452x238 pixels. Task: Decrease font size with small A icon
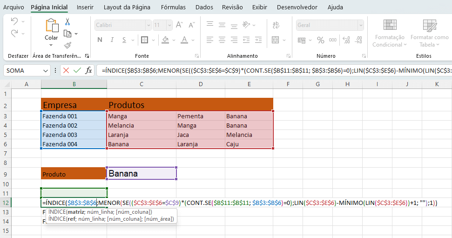click(x=192, y=25)
